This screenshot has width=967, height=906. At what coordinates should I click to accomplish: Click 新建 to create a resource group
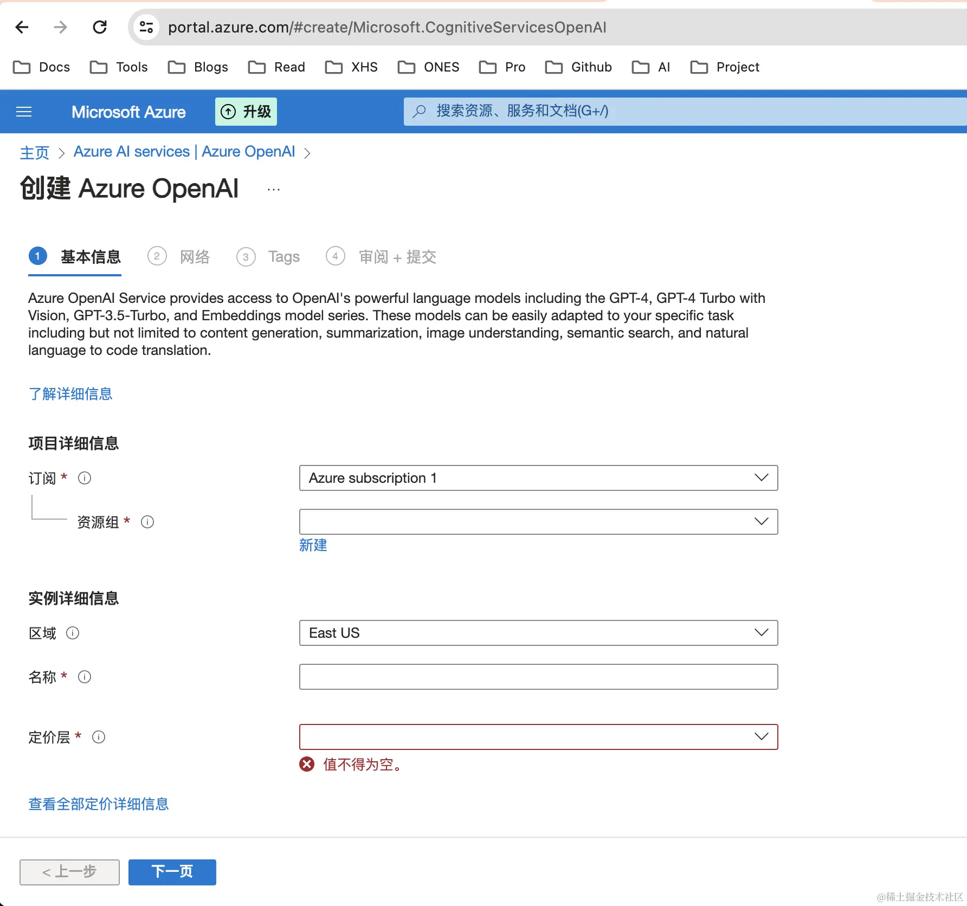(313, 545)
